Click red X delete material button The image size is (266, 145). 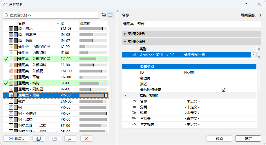[x=86, y=139]
